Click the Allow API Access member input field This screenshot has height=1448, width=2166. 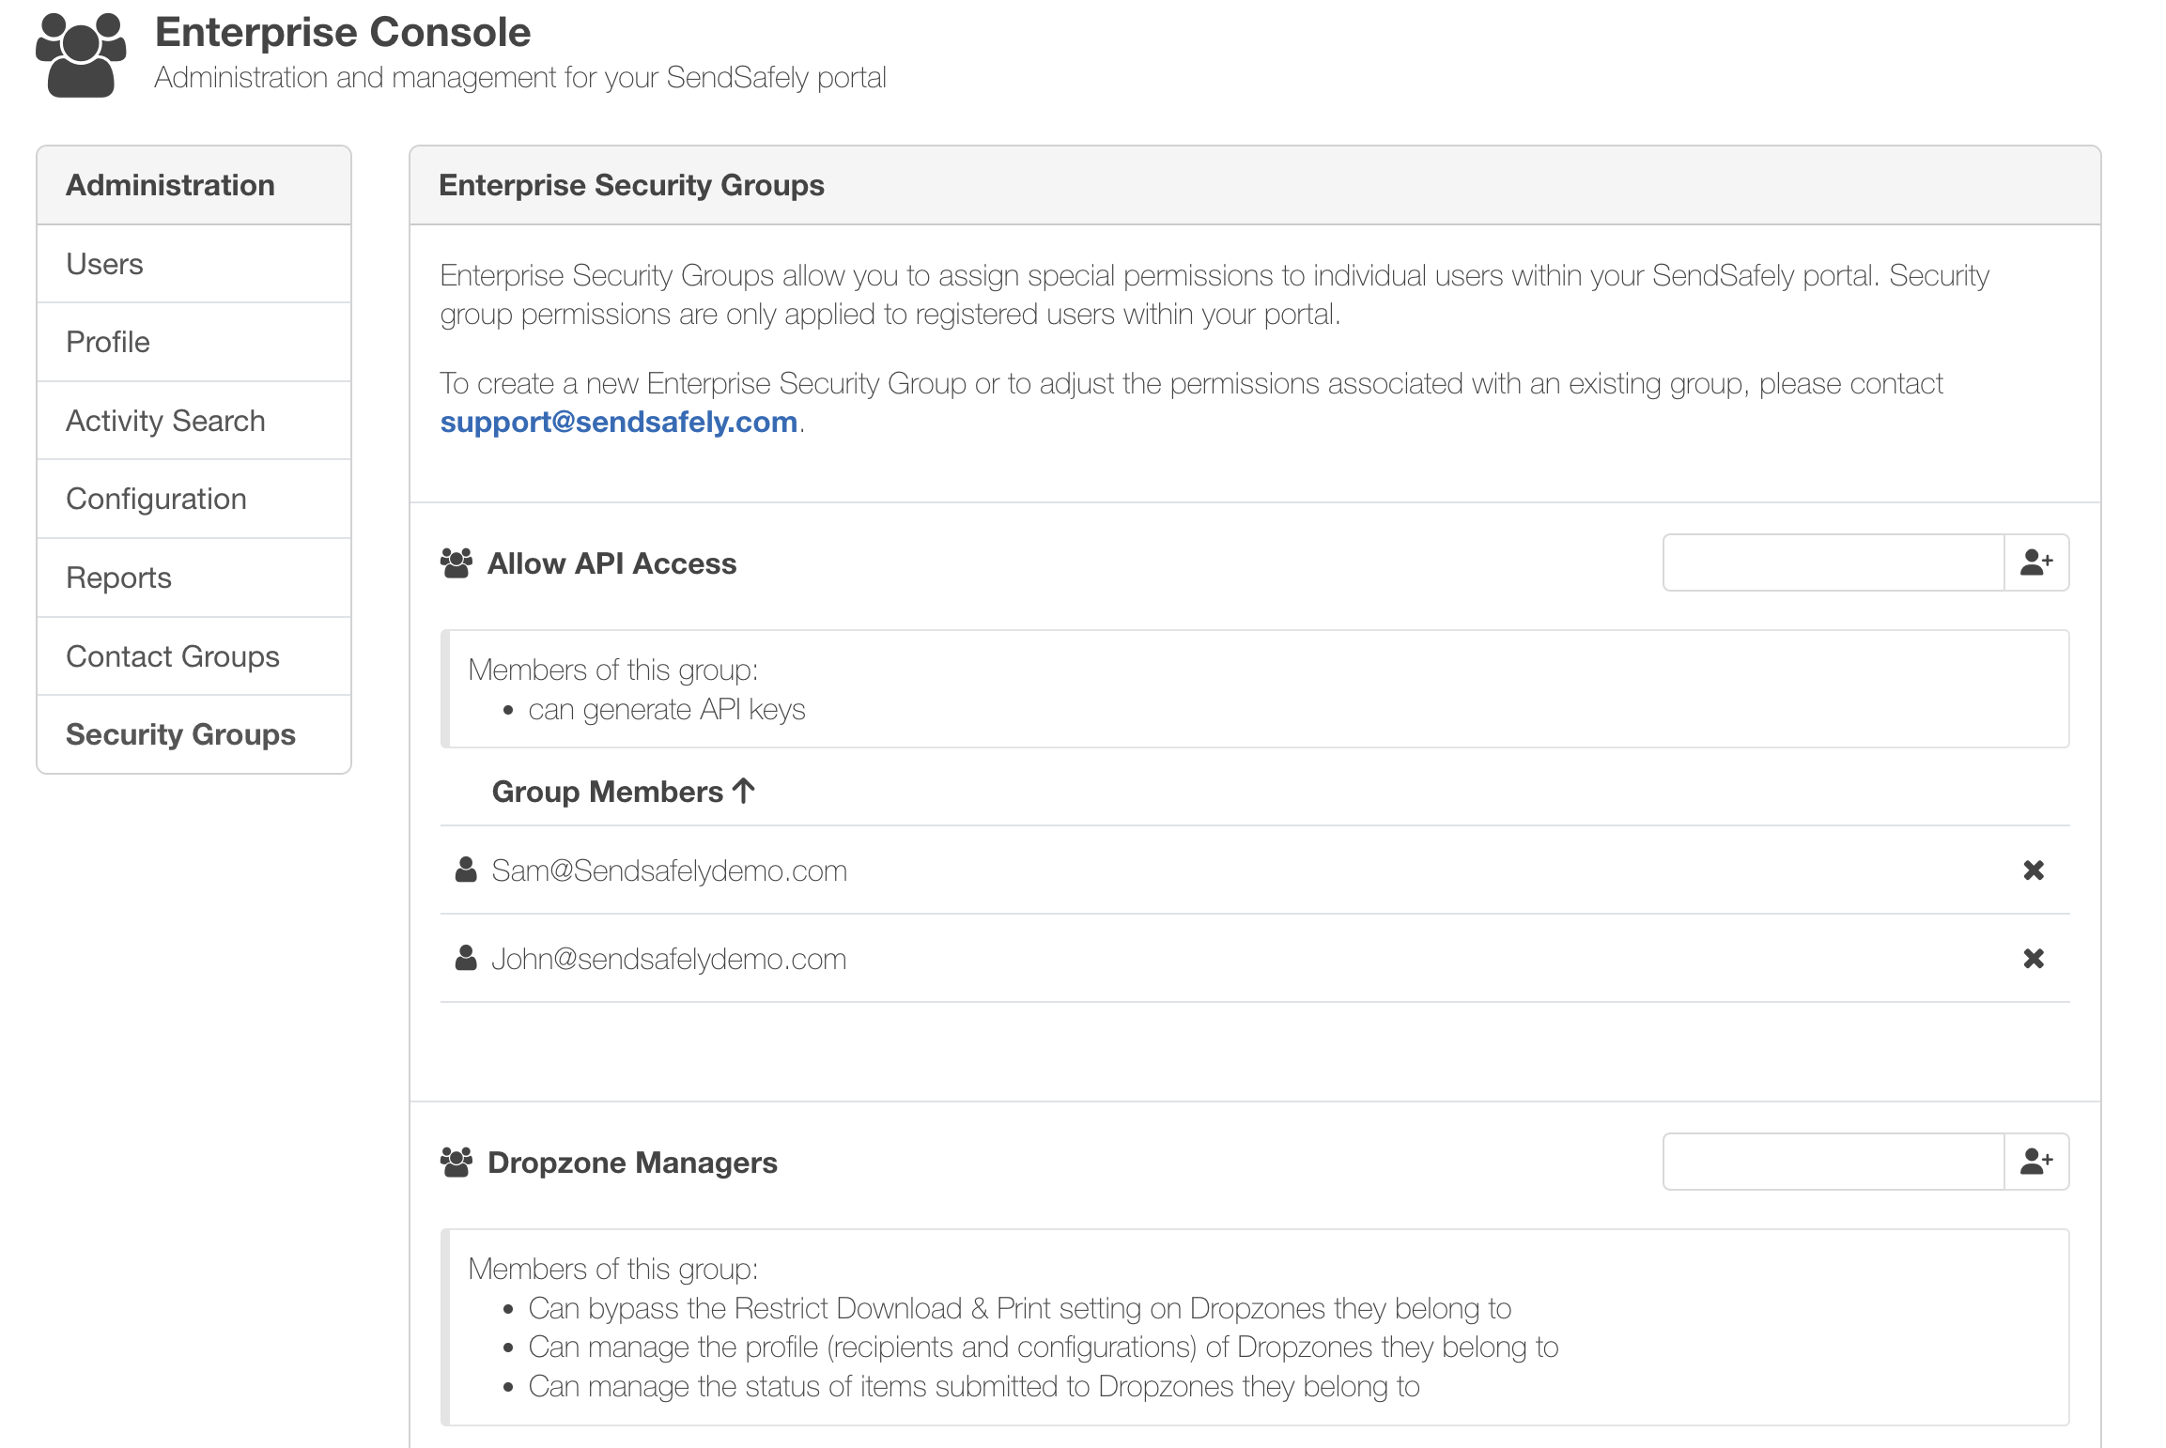[1832, 562]
